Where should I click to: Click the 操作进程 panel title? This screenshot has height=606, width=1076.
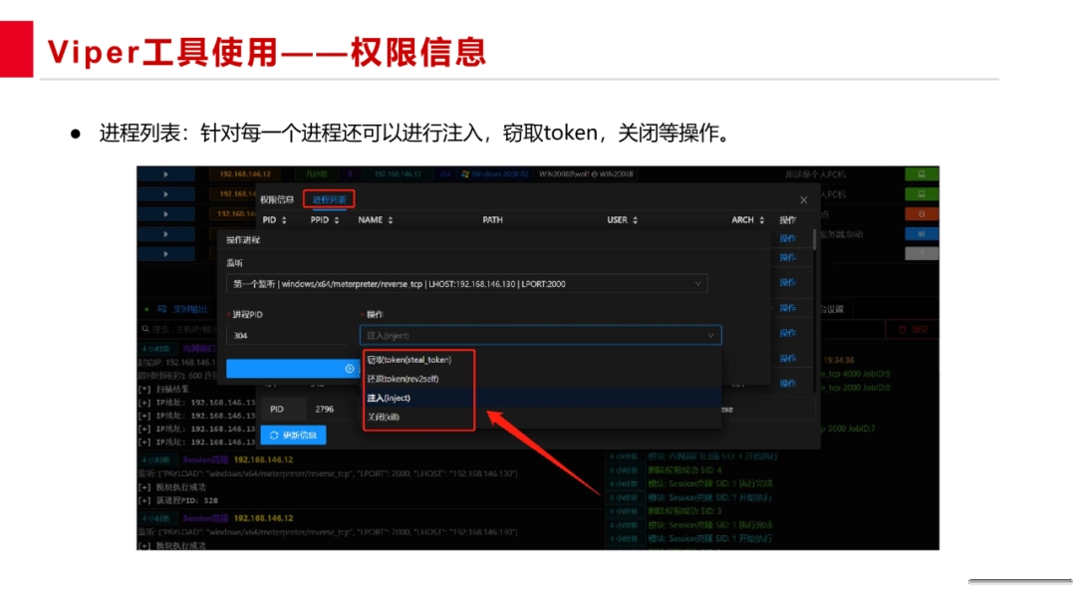[x=243, y=240]
